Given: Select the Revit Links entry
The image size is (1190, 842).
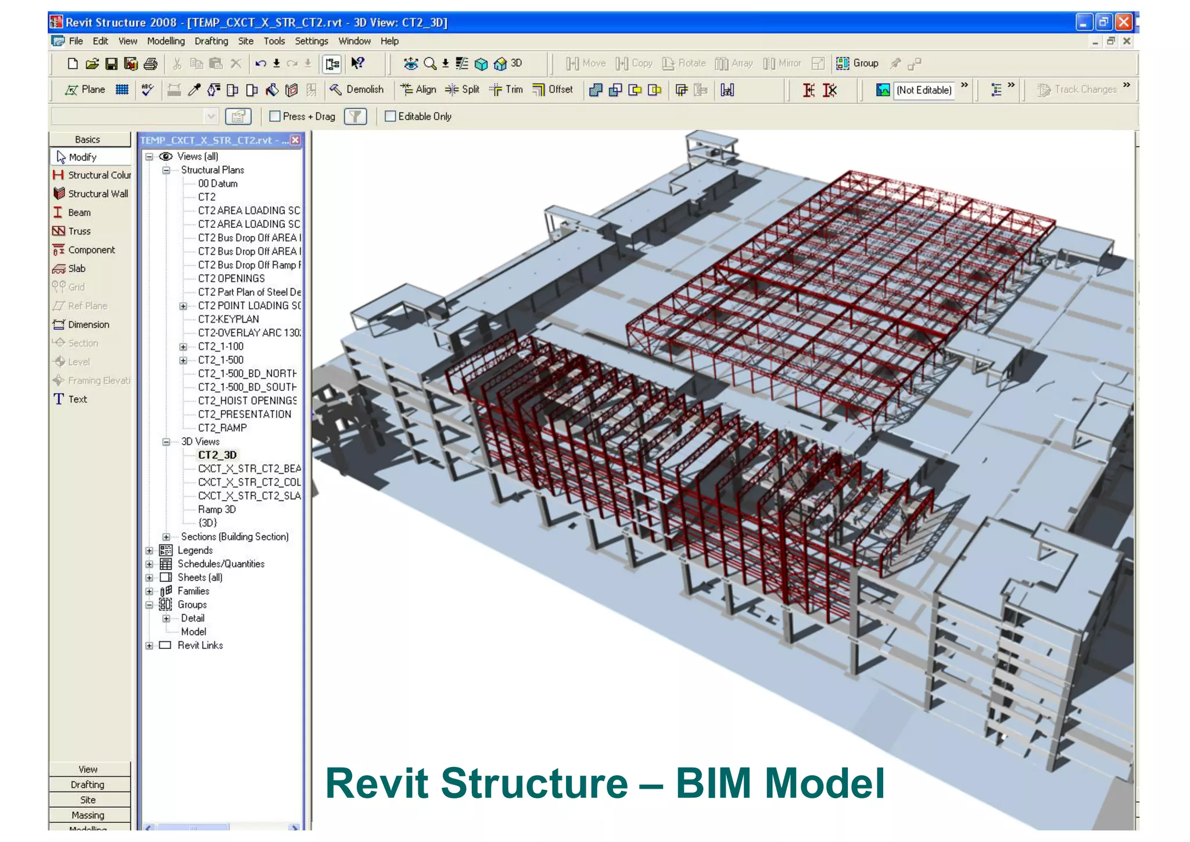Looking at the screenshot, I should point(200,645).
